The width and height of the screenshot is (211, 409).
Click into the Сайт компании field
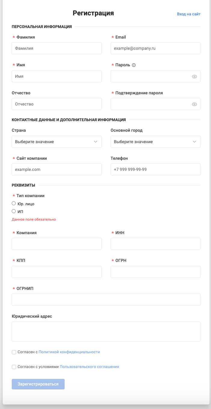57,169
